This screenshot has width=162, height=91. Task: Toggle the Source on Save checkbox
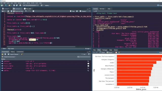click(x=14, y=11)
